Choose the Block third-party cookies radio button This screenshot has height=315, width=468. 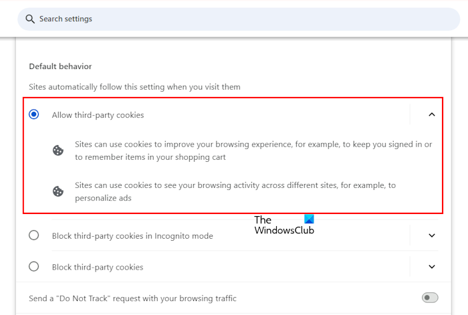tap(34, 267)
